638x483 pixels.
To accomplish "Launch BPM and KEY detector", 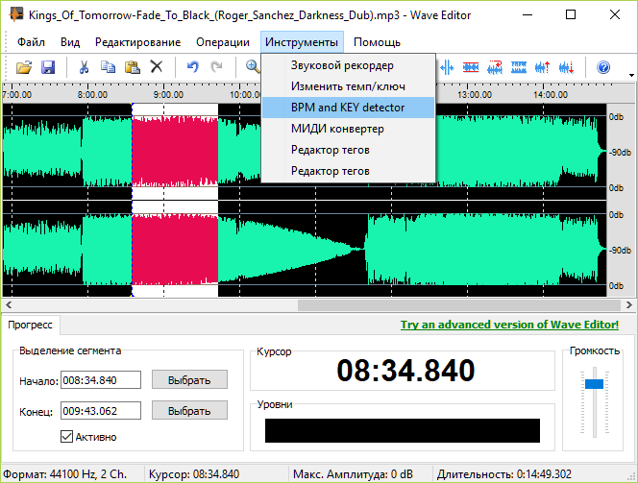I will click(x=348, y=108).
